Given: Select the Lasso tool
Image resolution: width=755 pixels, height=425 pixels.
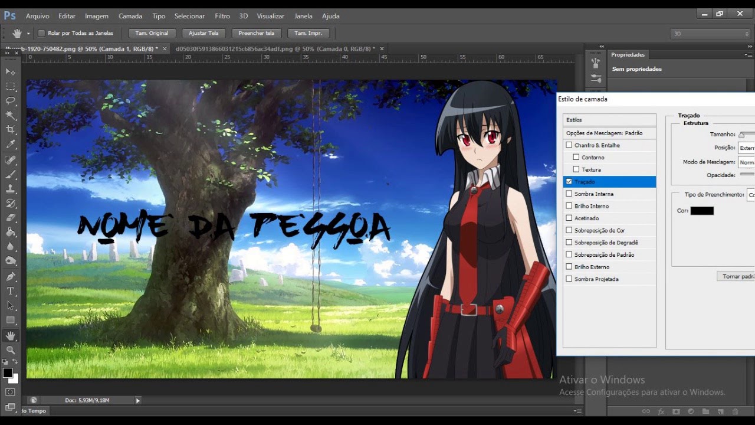Looking at the screenshot, I should pos(11,100).
